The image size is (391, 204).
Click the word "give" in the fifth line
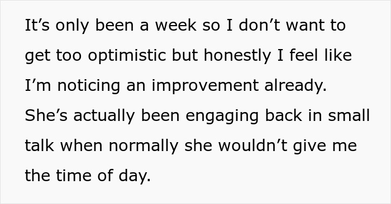(x=309, y=146)
